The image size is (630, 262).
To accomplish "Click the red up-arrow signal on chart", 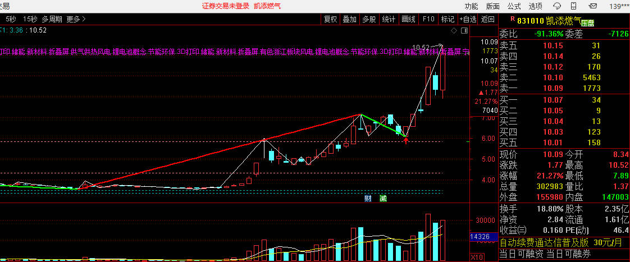I will 405,139.
